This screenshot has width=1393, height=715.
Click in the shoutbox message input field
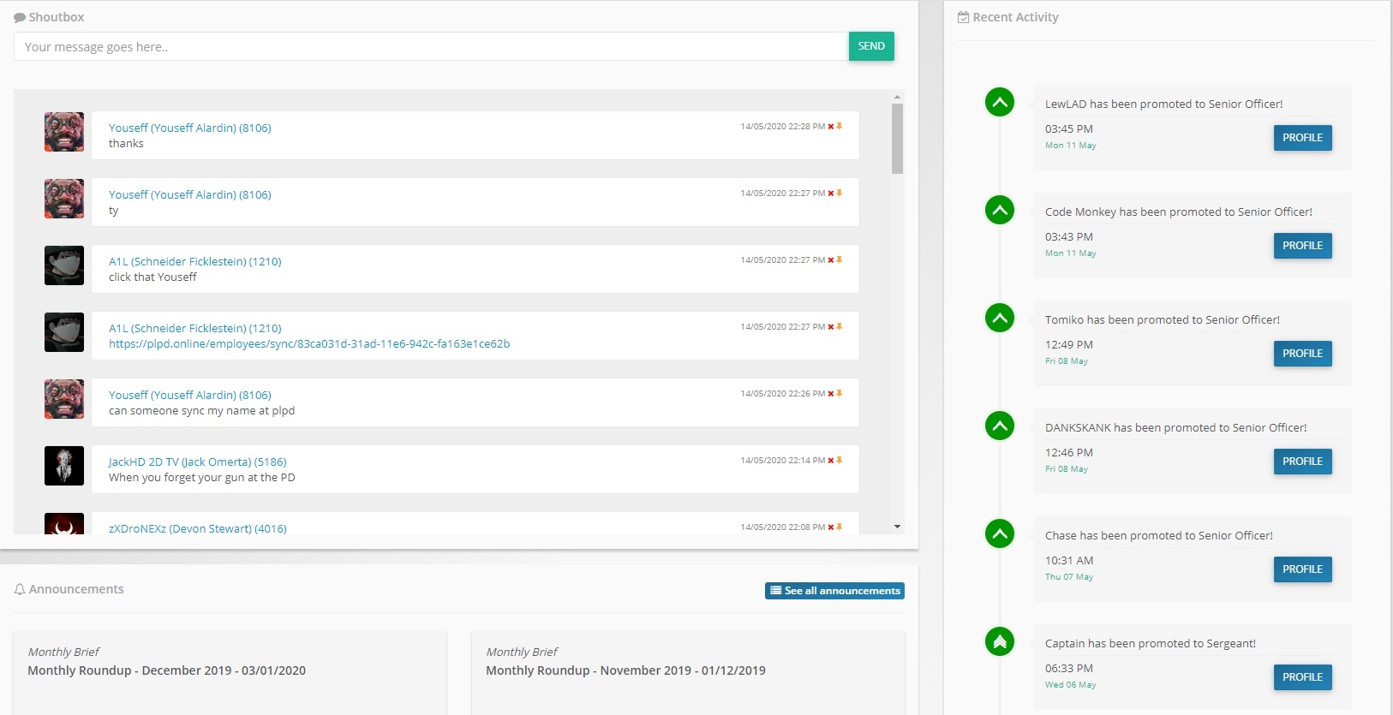[x=430, y=47]
